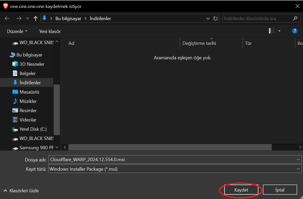Refresh the İndirilenler folder
Image resolution: width=303 pixels, height=199 pixels.
(215, 19)
